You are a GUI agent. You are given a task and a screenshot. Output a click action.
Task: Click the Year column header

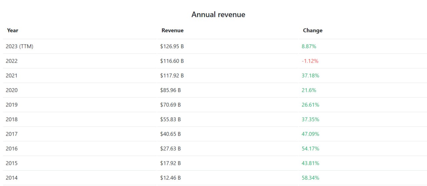click(13, 30)
